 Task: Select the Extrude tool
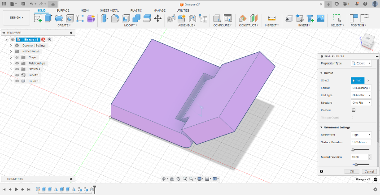tap(48, 18)
